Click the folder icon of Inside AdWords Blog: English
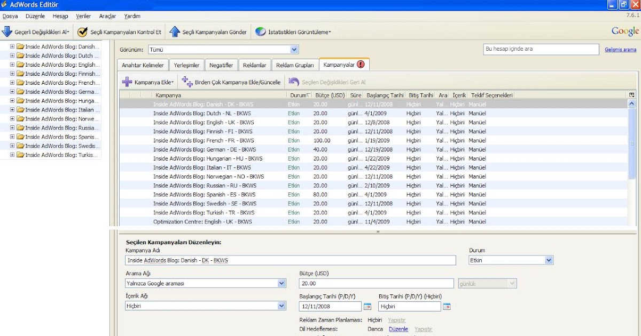This screenshot has width=641, height=336. pos(20,65)
